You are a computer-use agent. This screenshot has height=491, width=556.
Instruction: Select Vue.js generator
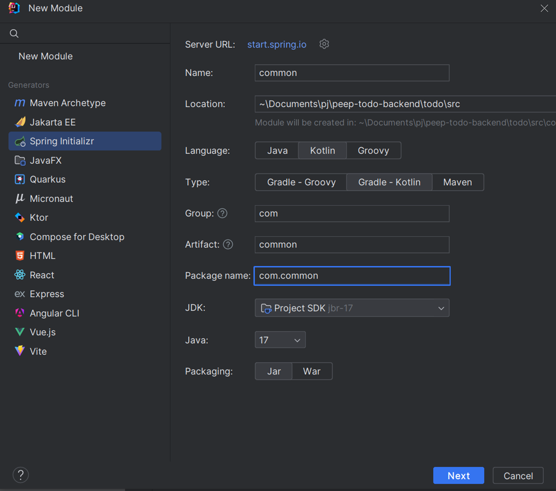(85, 332)
